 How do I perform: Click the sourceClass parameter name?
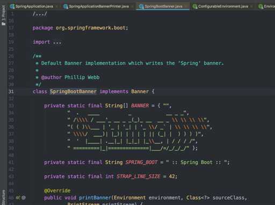[x=228, y=198]
